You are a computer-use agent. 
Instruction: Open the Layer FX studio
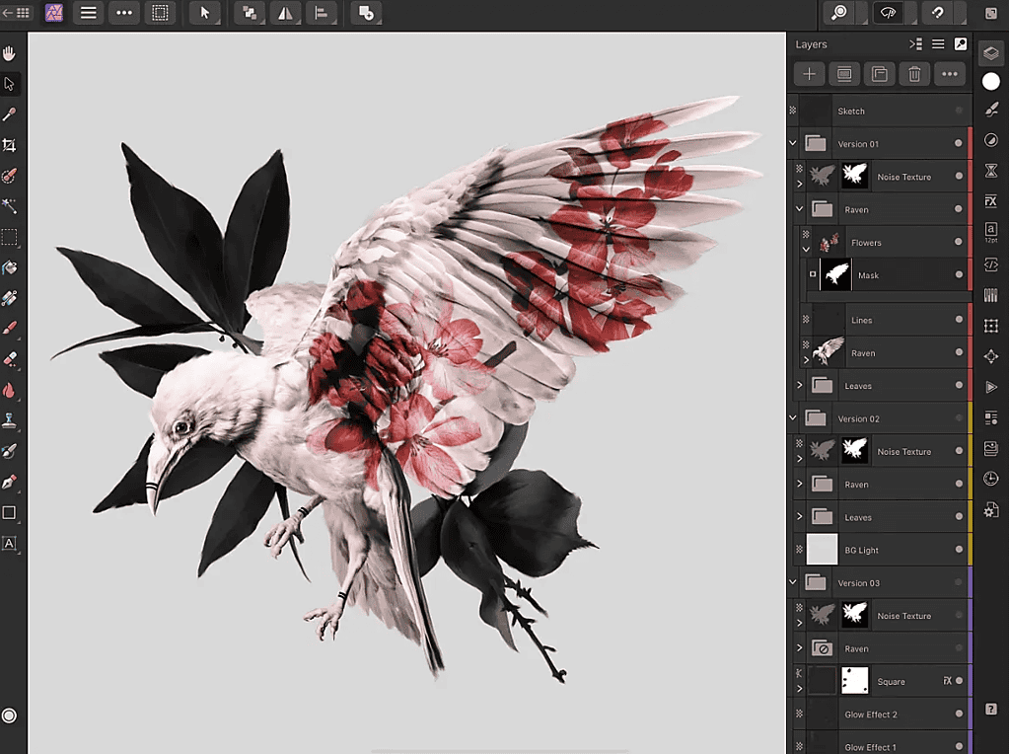(991, 201)
